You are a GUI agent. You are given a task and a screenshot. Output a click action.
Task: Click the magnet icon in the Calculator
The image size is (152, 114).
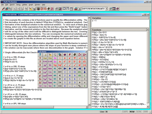65,55
